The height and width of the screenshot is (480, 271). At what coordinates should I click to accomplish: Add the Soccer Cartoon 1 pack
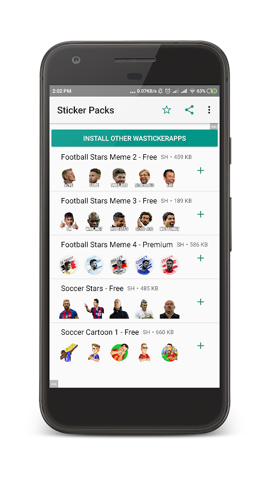point(200,346)
